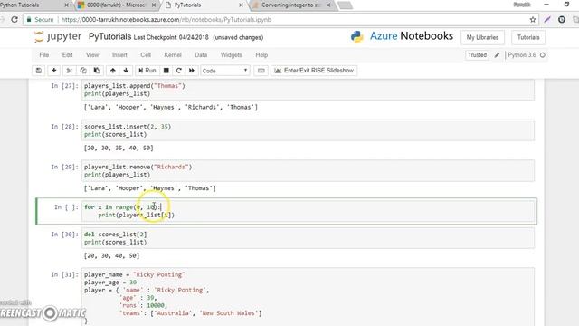Click the purple pen extension icon
Screen dimensions: 579x326
[x=547, y=20]
